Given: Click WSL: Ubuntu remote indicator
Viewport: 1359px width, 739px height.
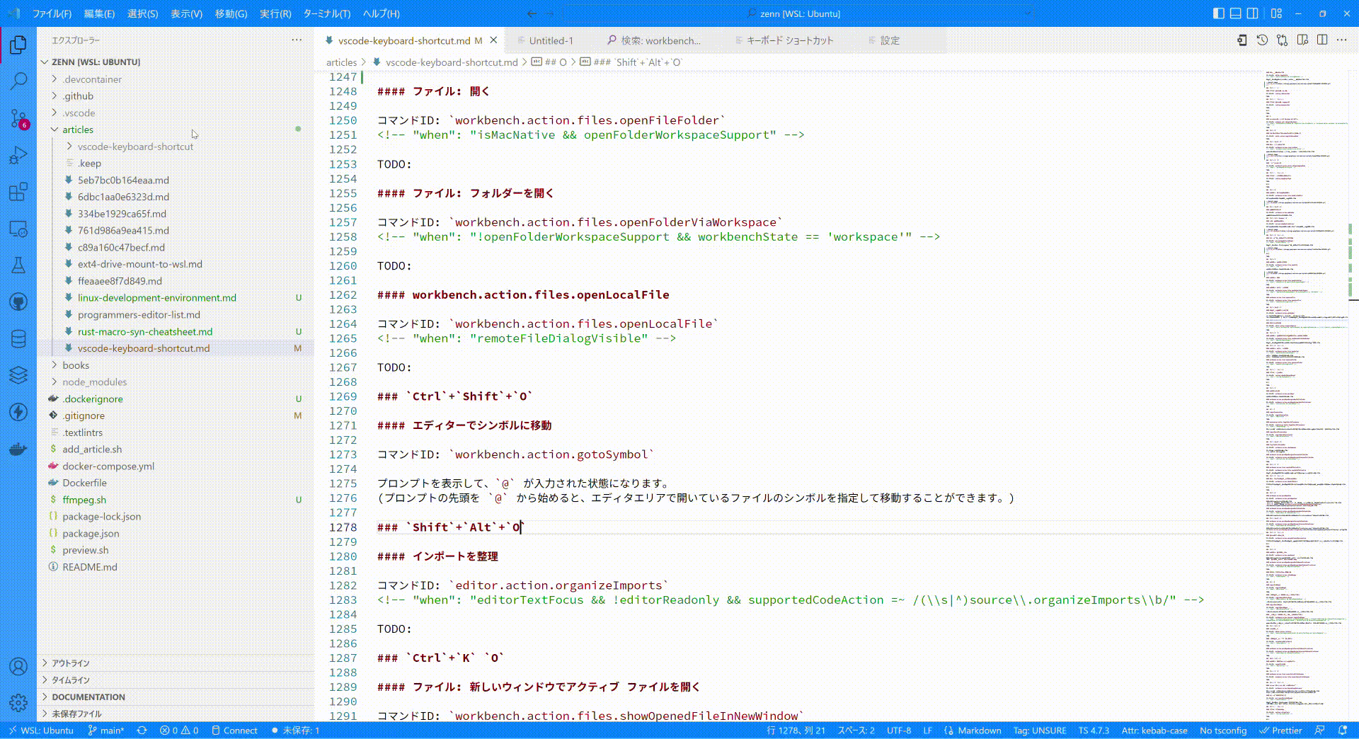Looking at the screenshot, I should tap(41, 731).
